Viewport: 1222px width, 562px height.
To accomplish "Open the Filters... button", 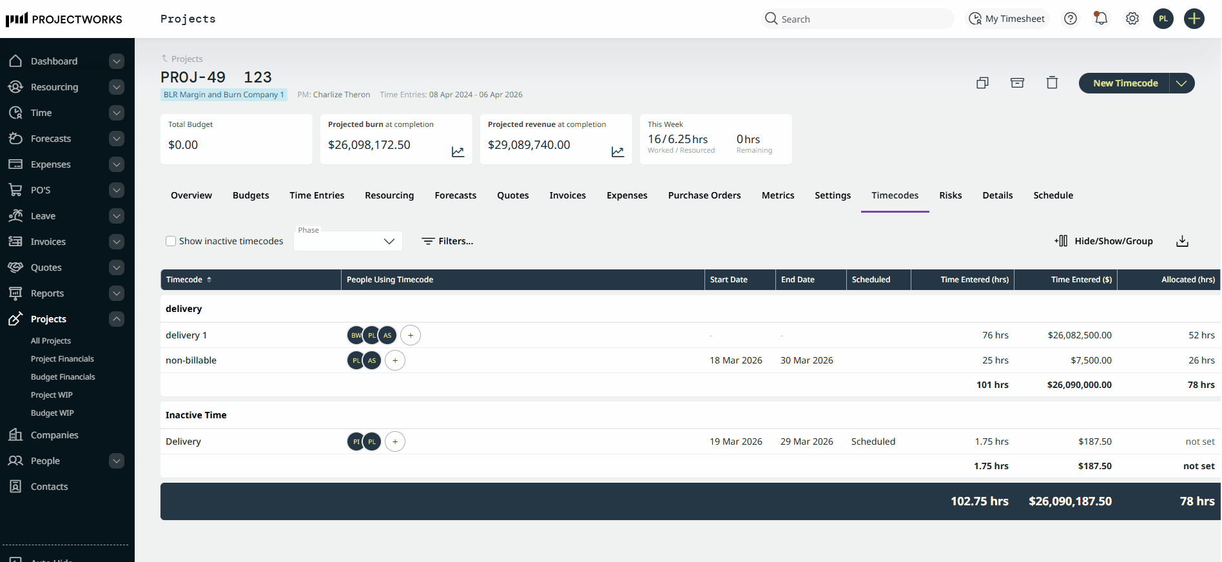I will (x=447, y=241).
